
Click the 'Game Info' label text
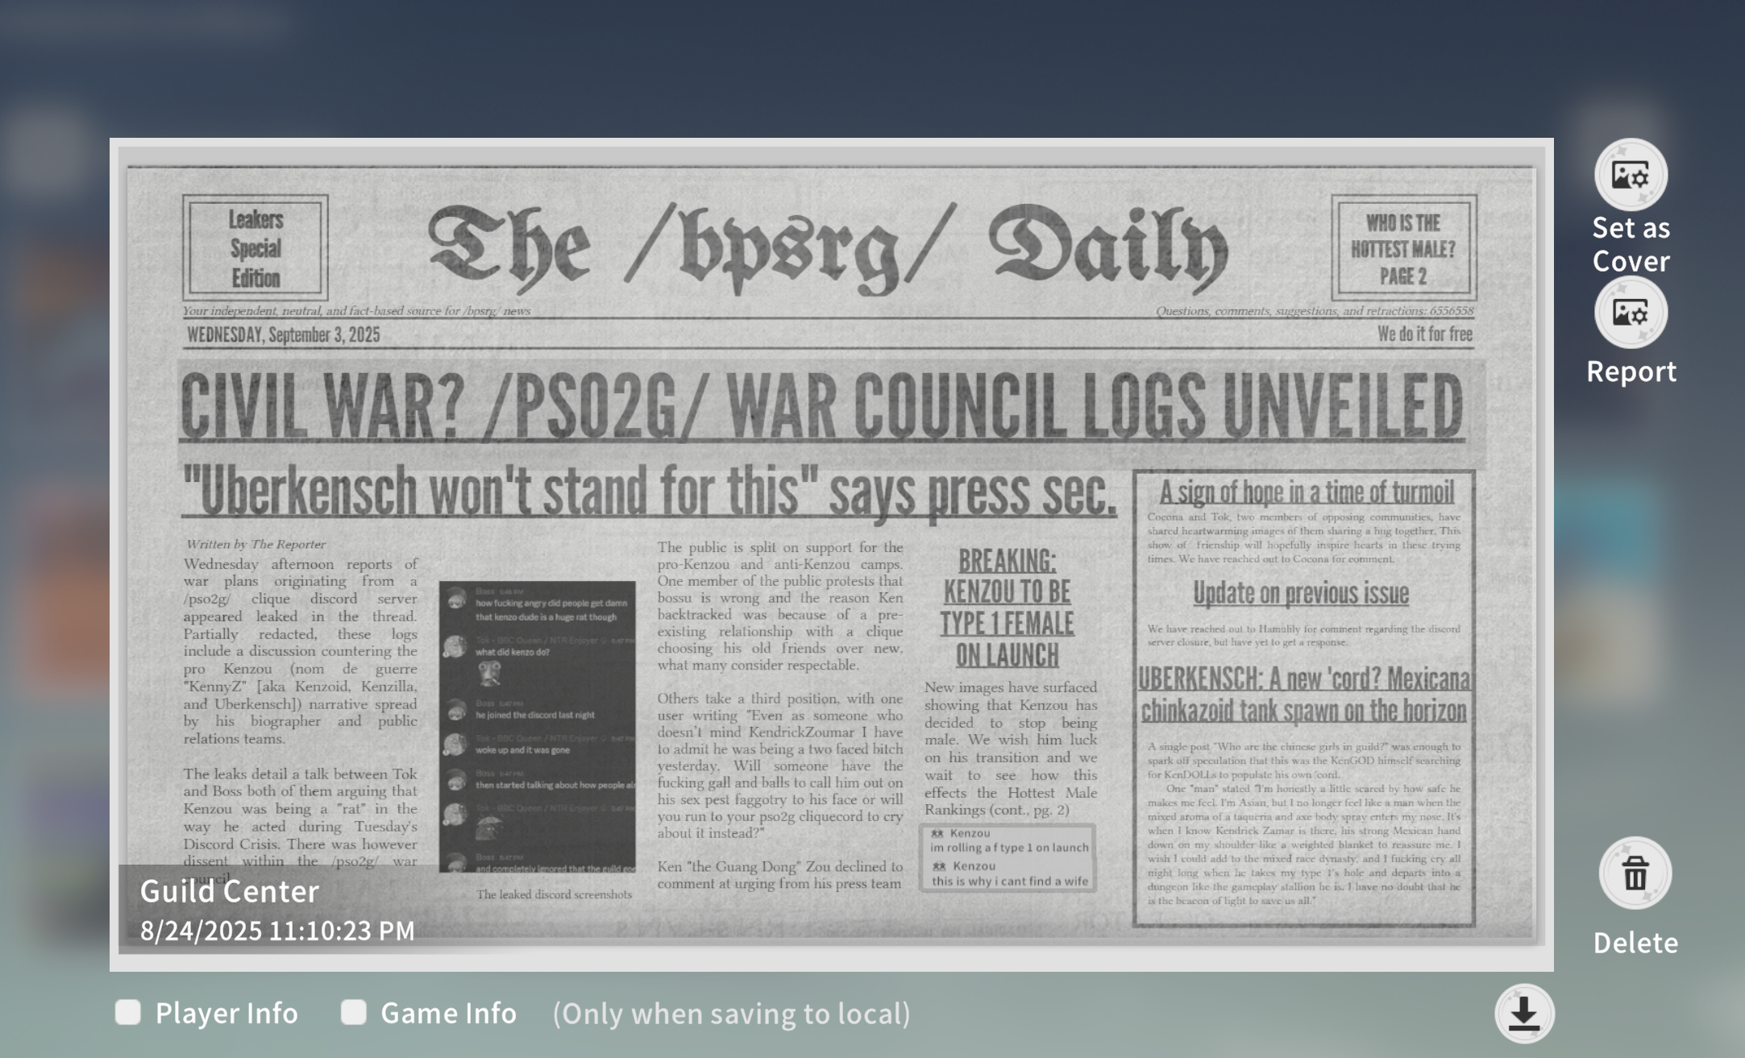pos(448,1013)
